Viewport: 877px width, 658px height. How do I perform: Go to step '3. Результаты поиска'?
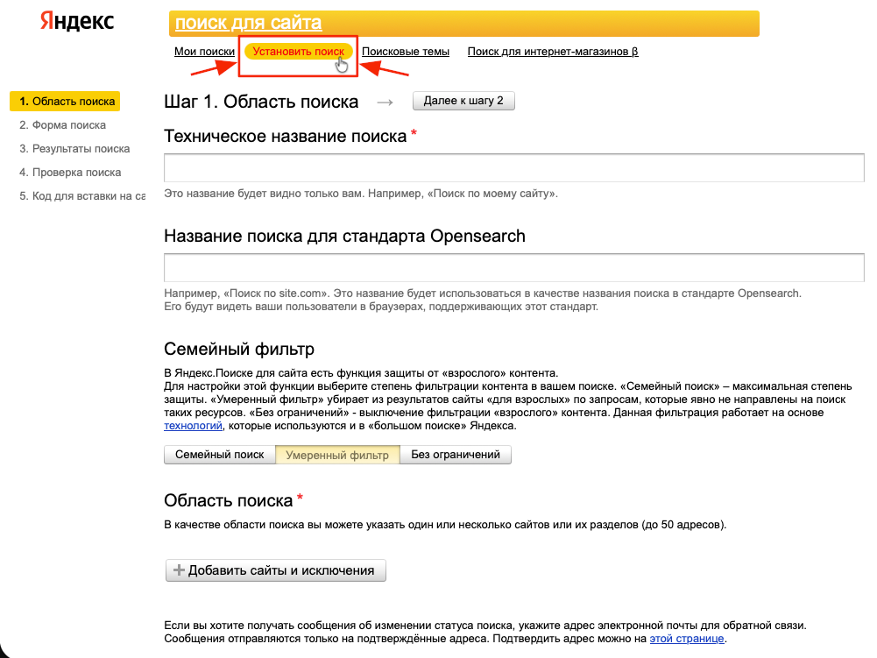tap(74, 149)
